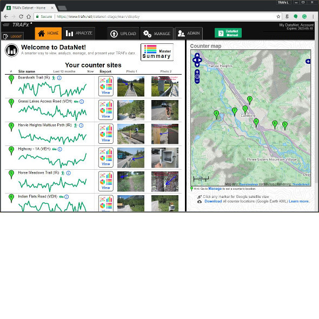Image resolution: width=319 pixels, height=319 pixels.
Task: Bookmark this page with the star icon
Action: pyautogui.click(x=278, y=17)
